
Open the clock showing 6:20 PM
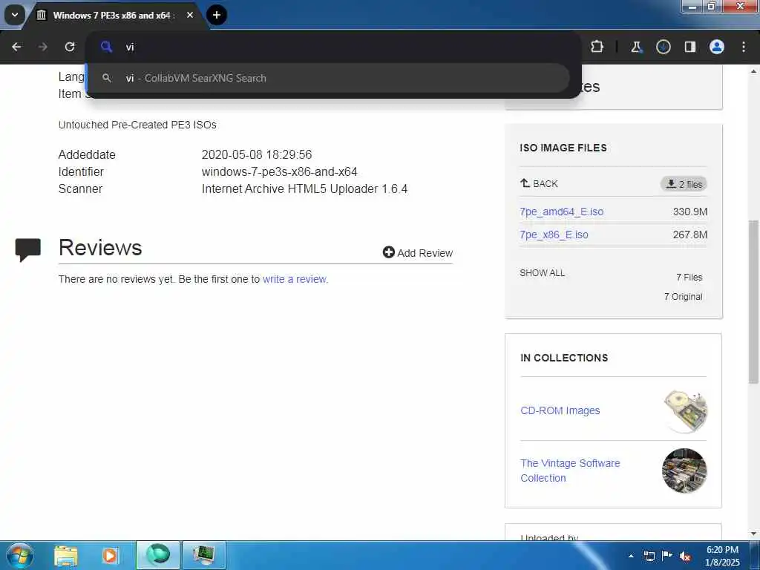click(722, 556)
